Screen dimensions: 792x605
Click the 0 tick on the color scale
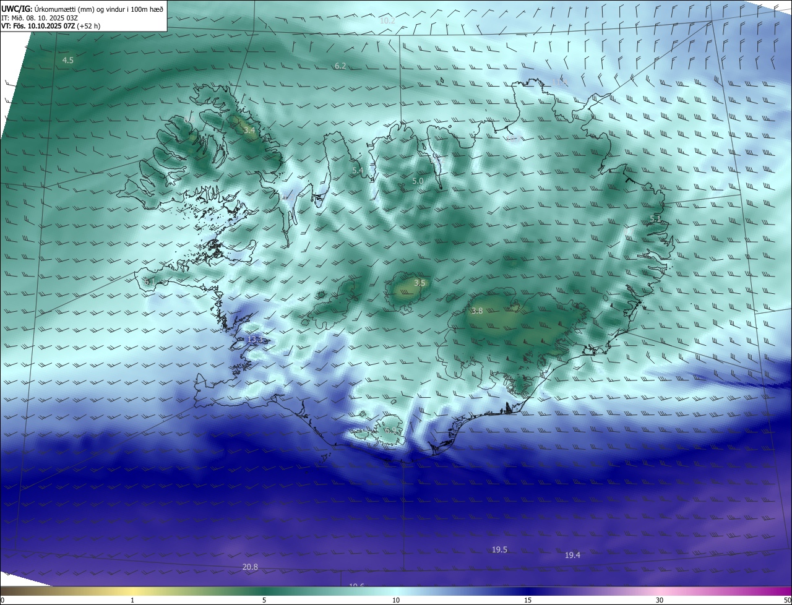tap(2, 600)
